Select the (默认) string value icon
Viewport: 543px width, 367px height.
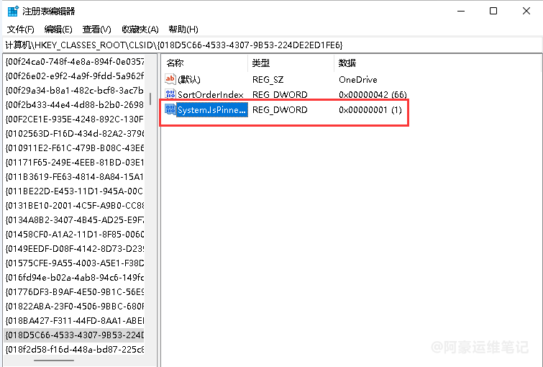tap(170, 79)
